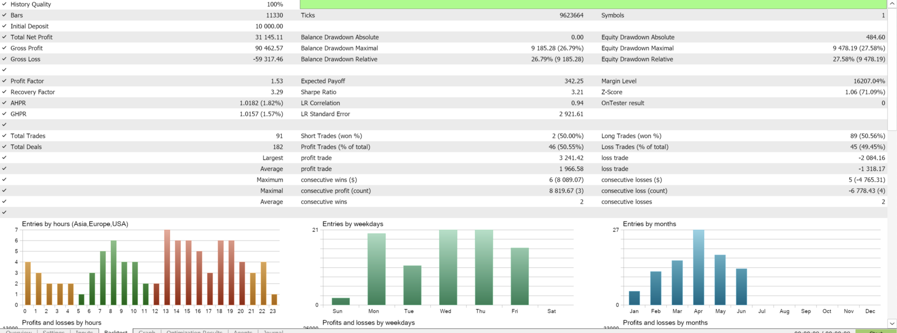
Task: Click the LR Correlation label
Action: [320, 103]
